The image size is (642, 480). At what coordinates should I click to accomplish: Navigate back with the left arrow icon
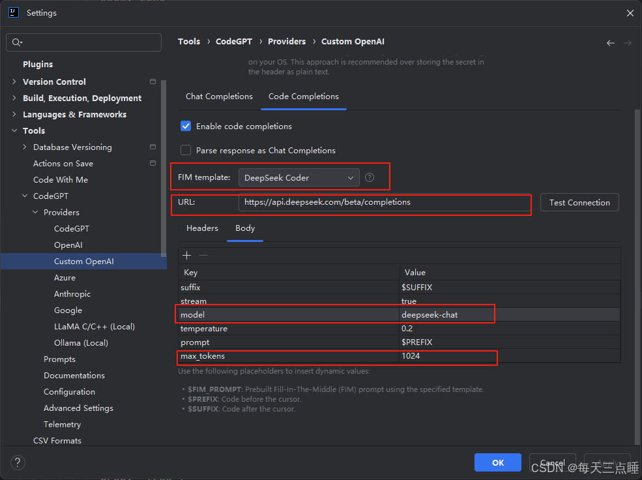pos(611,43)
